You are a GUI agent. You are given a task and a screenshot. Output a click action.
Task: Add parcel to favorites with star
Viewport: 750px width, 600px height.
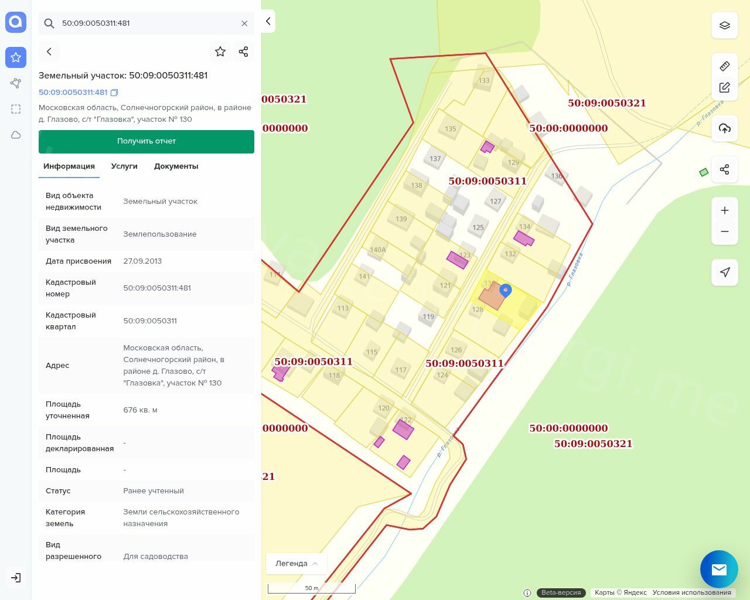coord(220,52)
